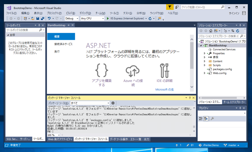Pin the ツールボックス panel with pushpin
The image size is (252, 152).
click(39, 25)
